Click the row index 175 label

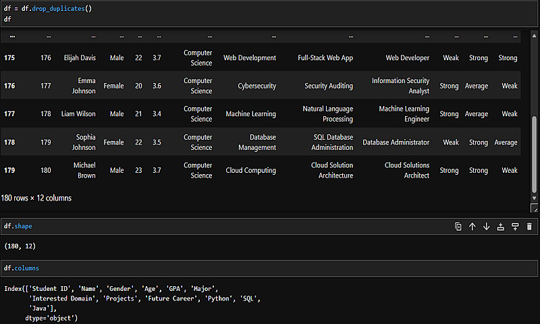pyautogui.click(x=9, y=58)
